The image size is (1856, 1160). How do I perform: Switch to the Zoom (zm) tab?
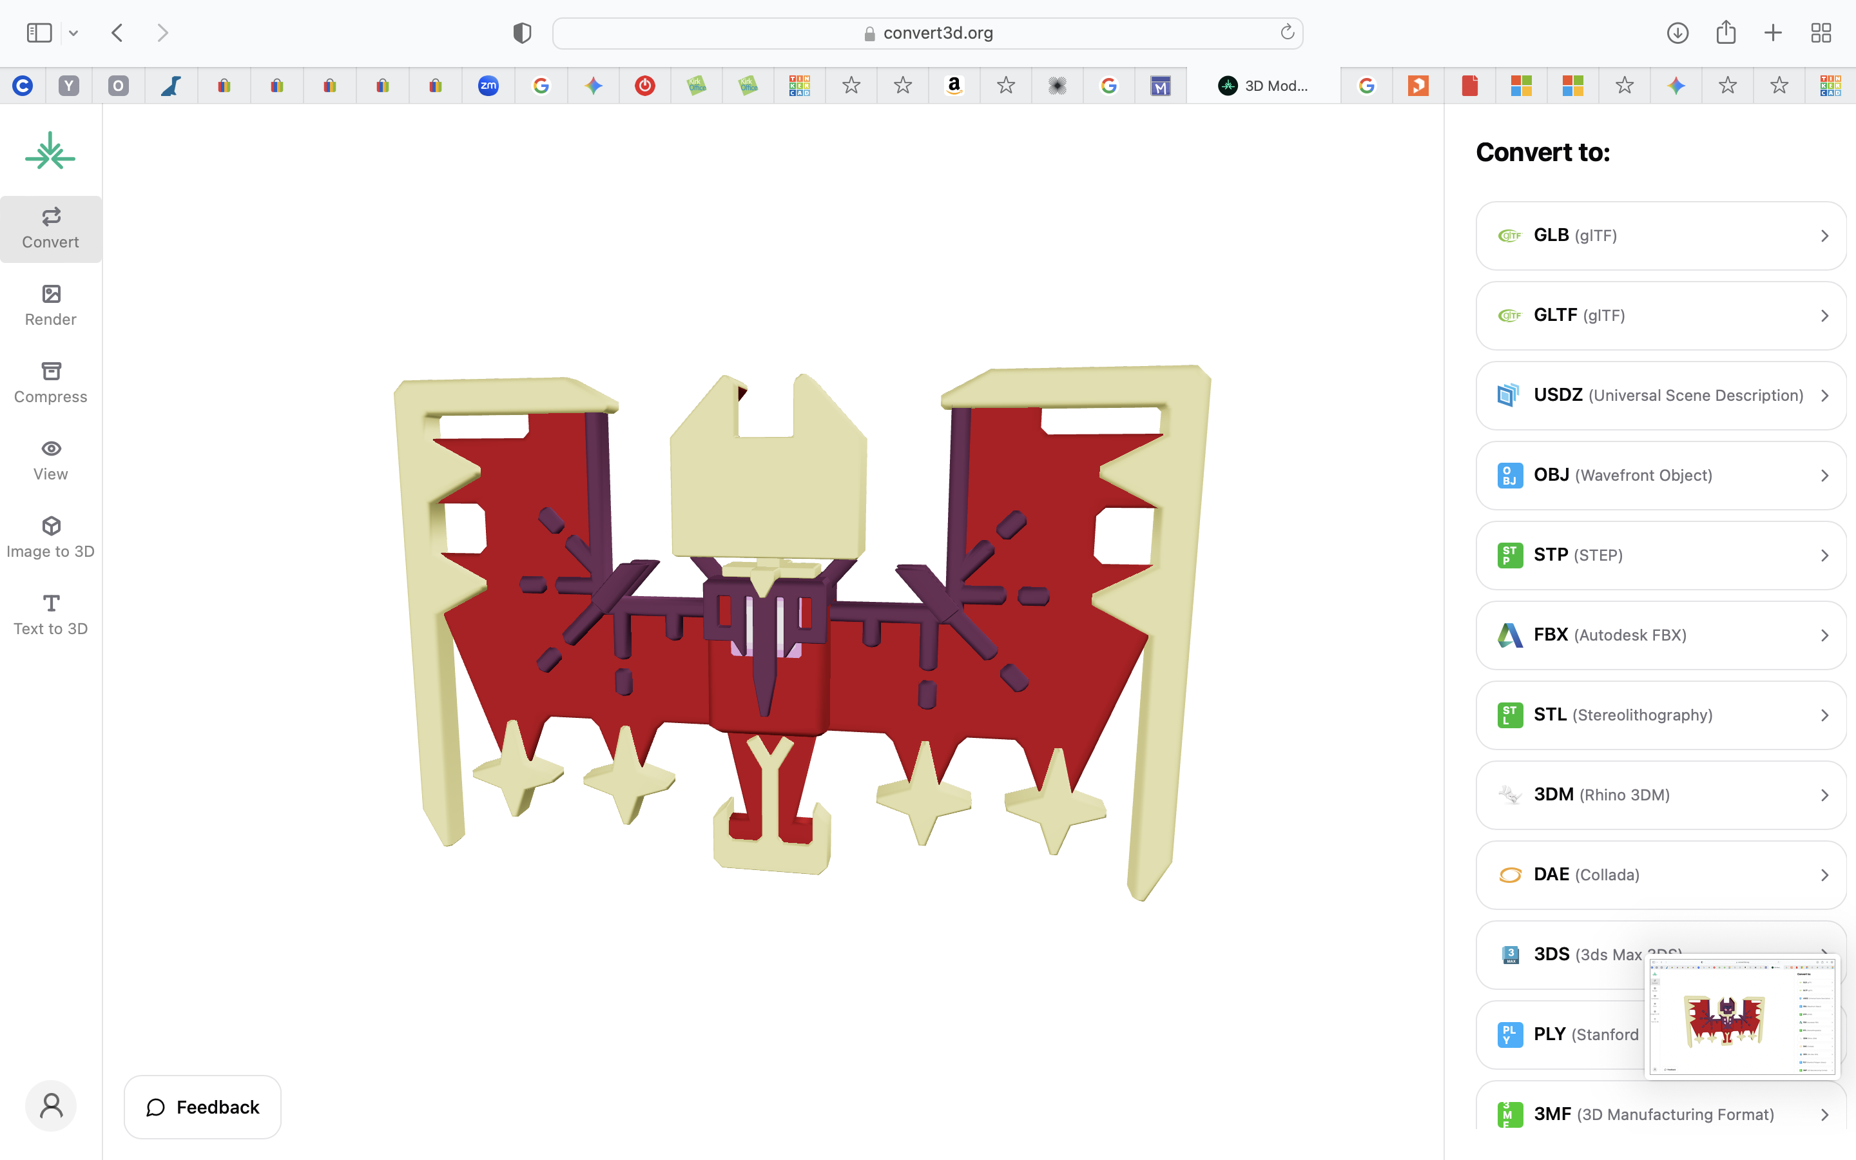pyautogui.click(x=488, y=85)
